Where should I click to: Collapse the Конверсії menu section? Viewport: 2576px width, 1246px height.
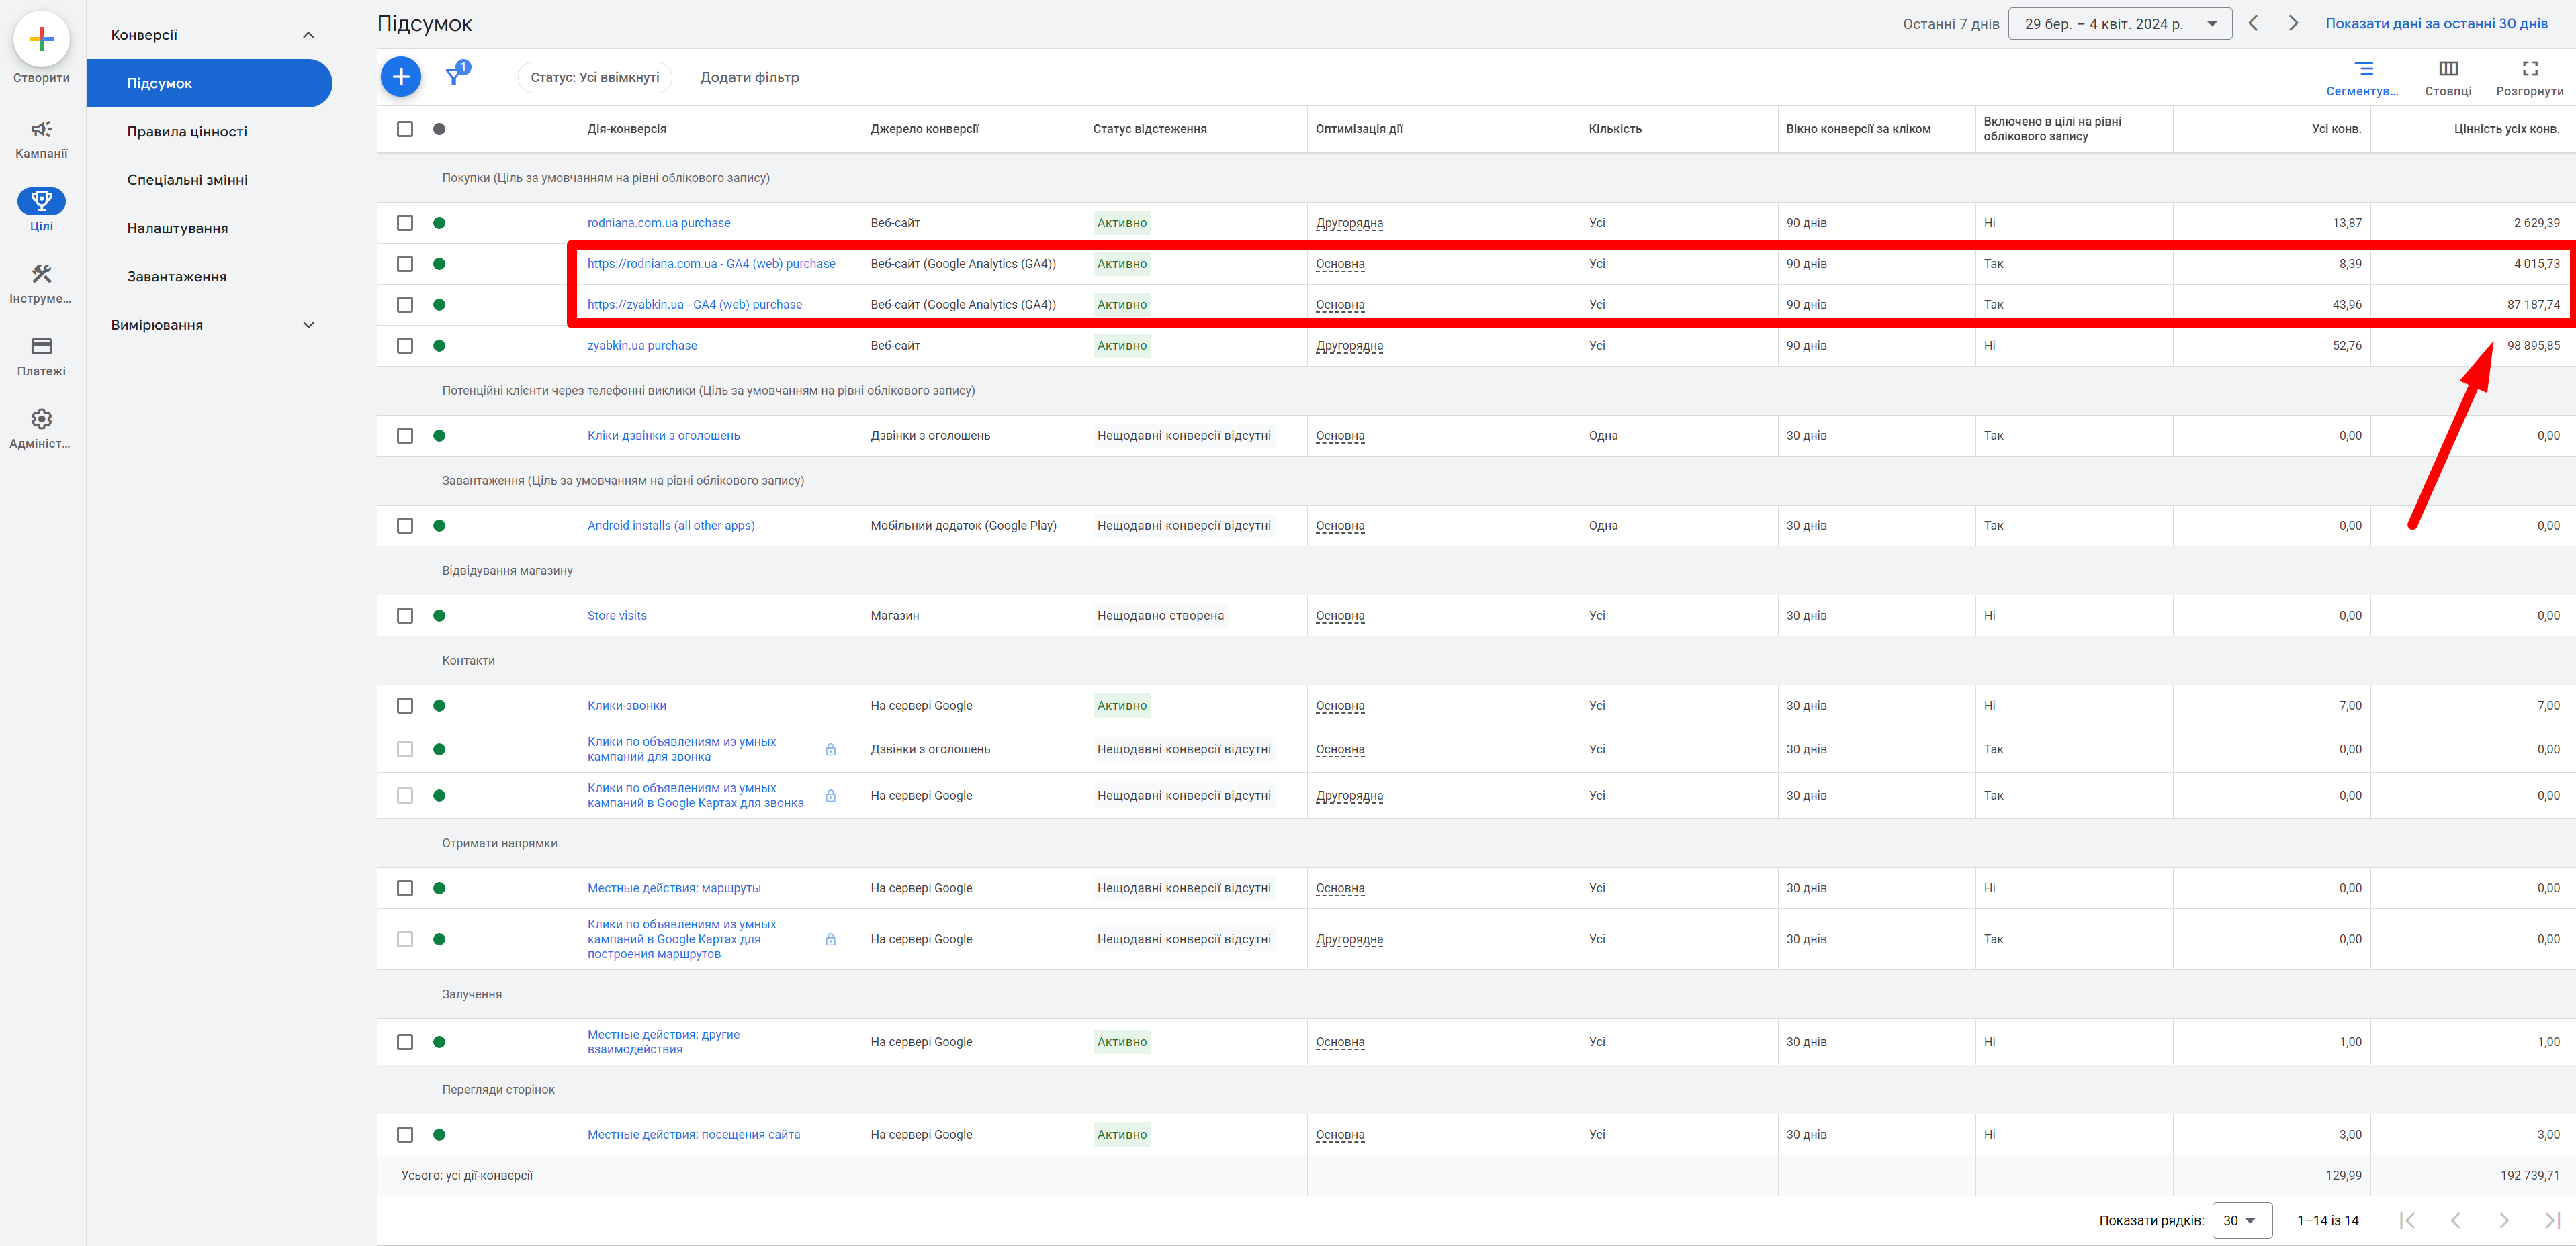point(308,35)
